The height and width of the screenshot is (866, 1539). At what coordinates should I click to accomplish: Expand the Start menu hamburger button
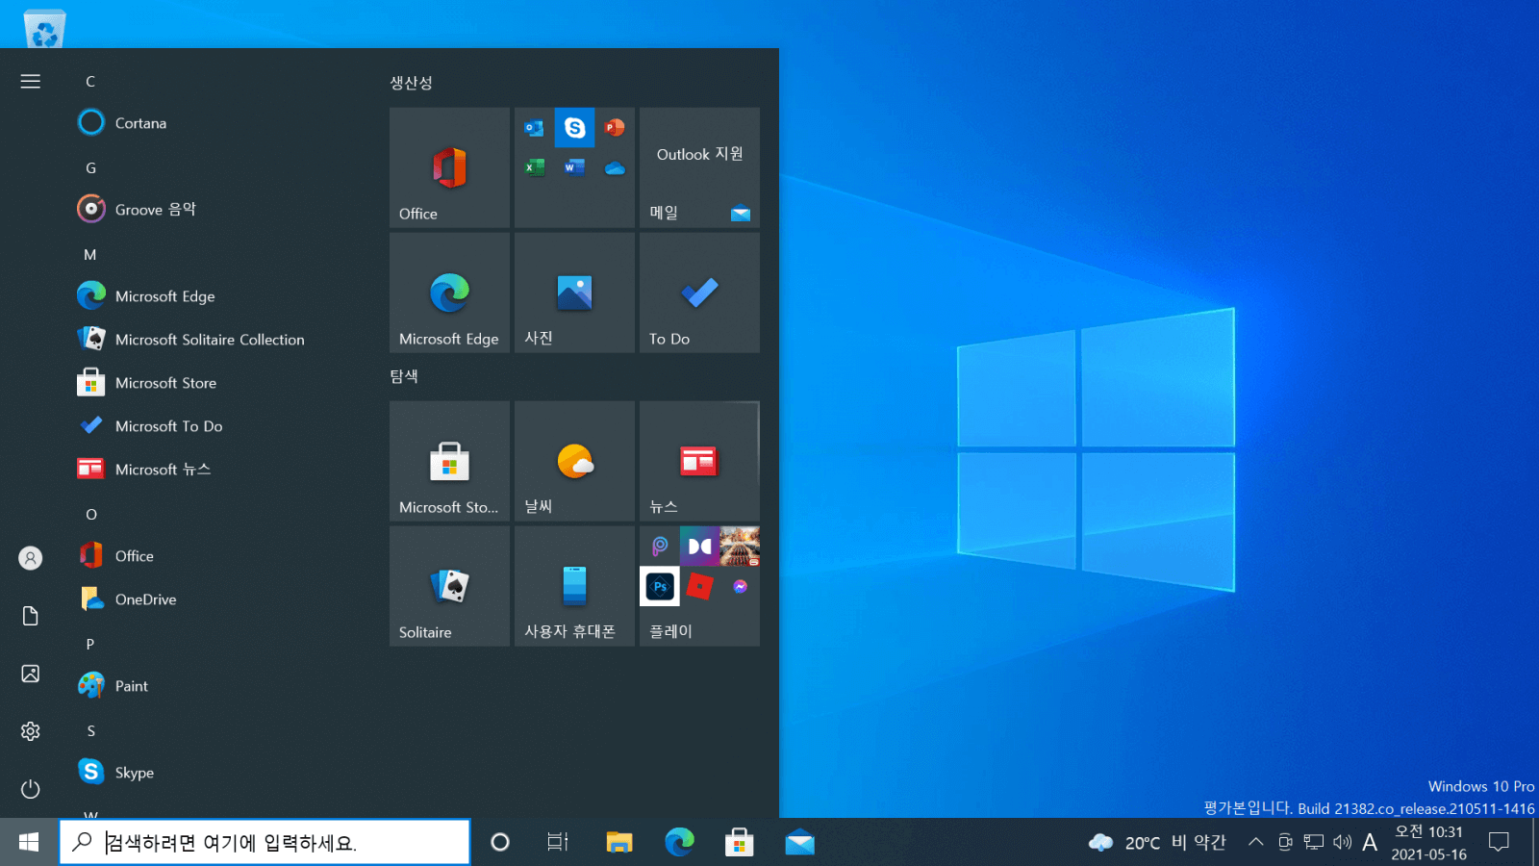31,82
